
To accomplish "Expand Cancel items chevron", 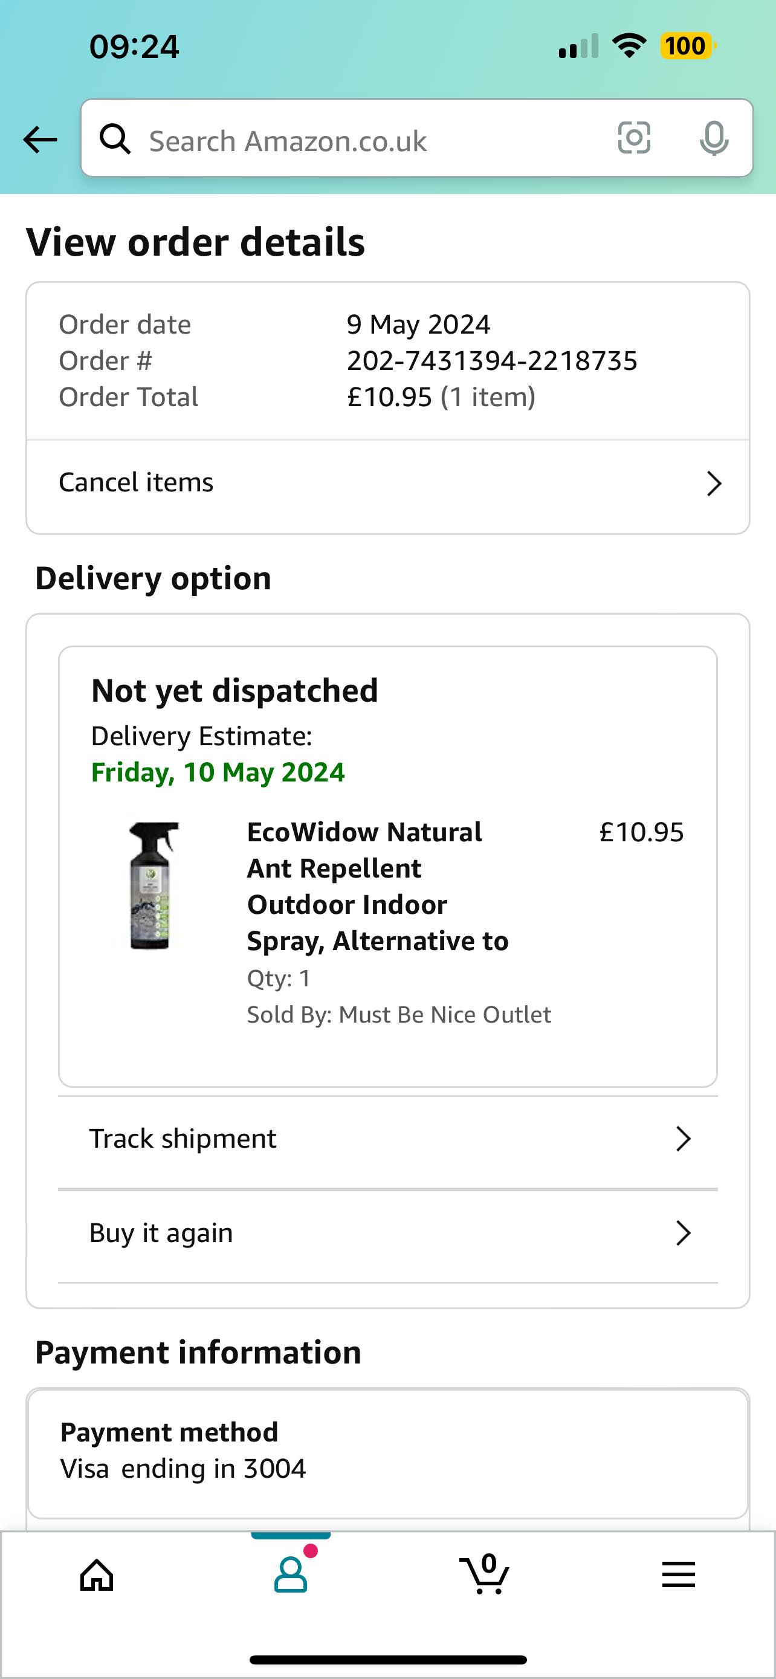I will tap(714, 484).
